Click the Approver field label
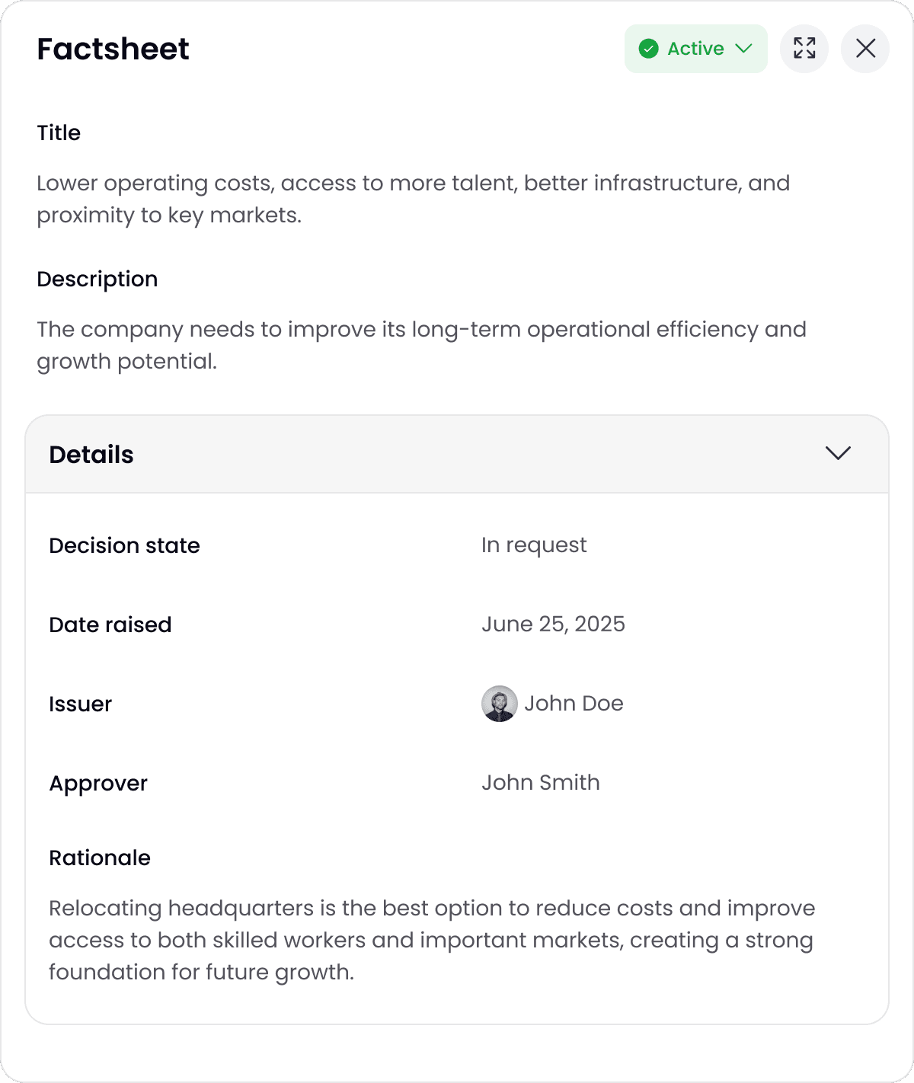 pyautogui.click(x=98, y=784)
